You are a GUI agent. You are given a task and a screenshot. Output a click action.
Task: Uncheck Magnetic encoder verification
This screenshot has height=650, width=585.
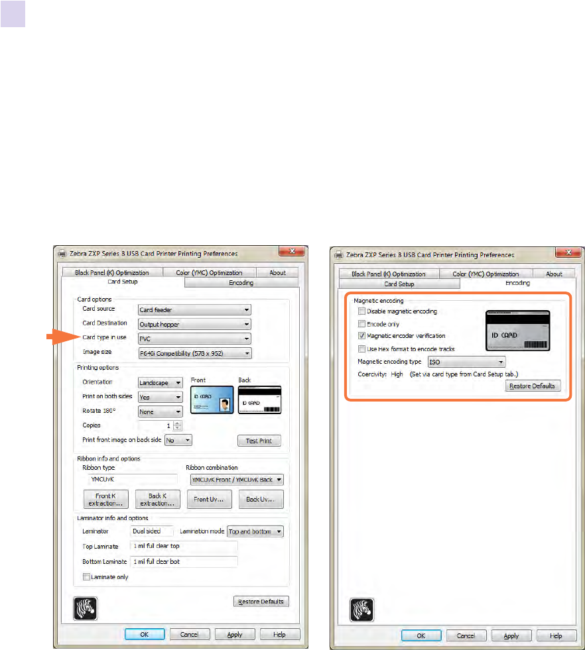click(x=361, y=335)
